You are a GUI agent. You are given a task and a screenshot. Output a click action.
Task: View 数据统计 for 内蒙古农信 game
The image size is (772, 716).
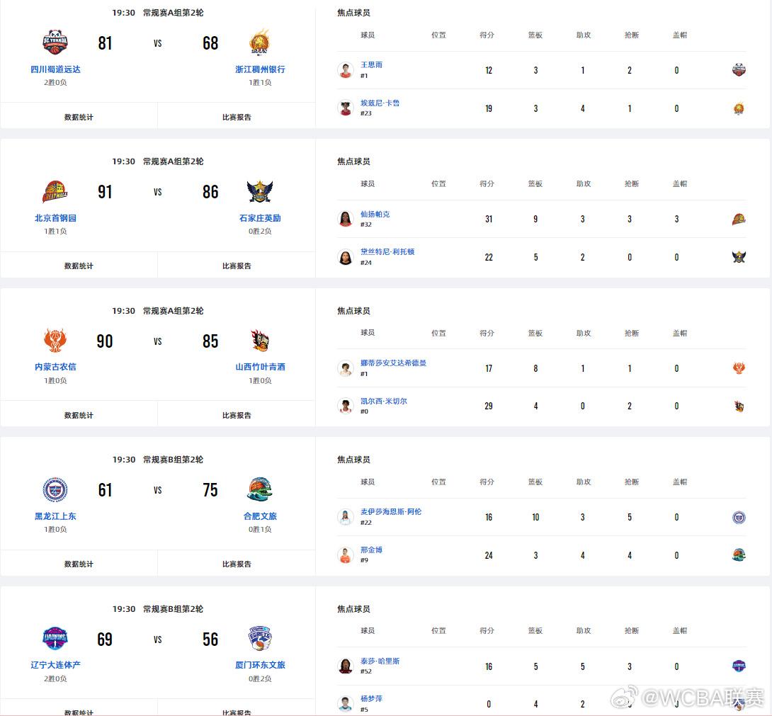click(x=79, y=415)
